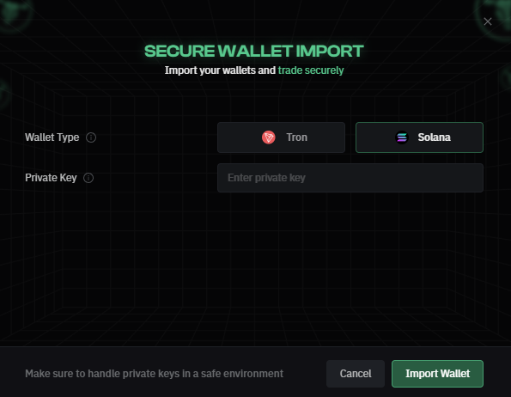Click the safe environment warning text
The width and height of the screenshot is (511, 397).
tap(154, 374)
